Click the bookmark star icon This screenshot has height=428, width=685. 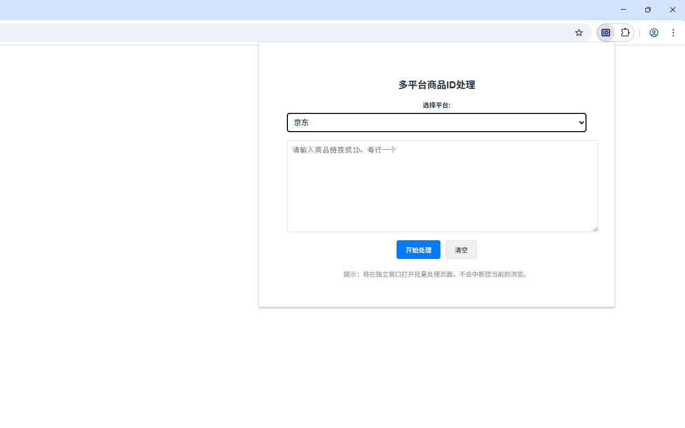pyautogui.click(x=579, y=33)
